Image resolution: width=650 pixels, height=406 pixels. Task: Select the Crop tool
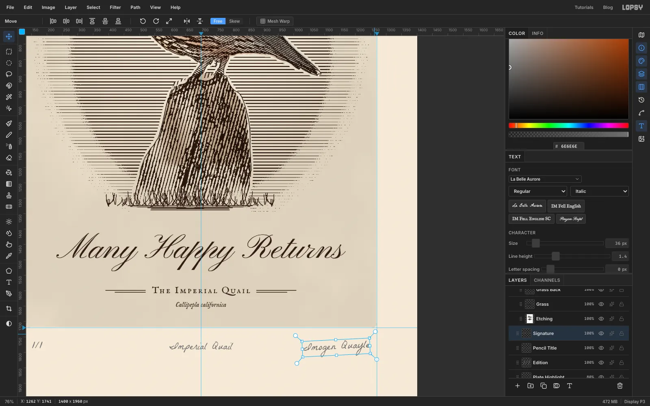coord(9,309)
